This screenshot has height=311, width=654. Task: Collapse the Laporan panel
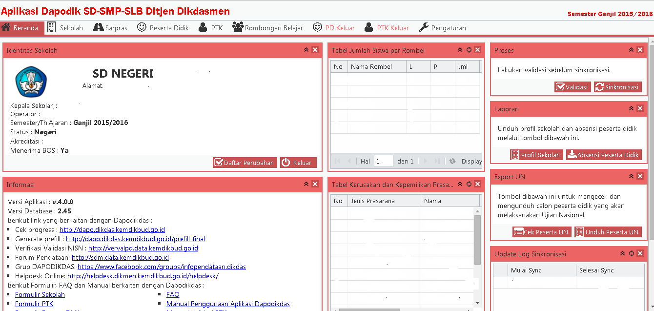[631, 108]
